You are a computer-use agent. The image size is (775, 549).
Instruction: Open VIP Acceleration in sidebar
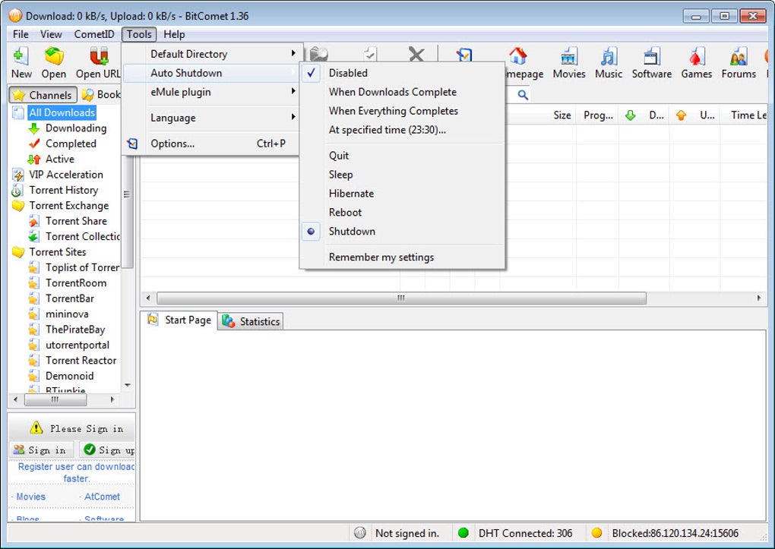66,175
